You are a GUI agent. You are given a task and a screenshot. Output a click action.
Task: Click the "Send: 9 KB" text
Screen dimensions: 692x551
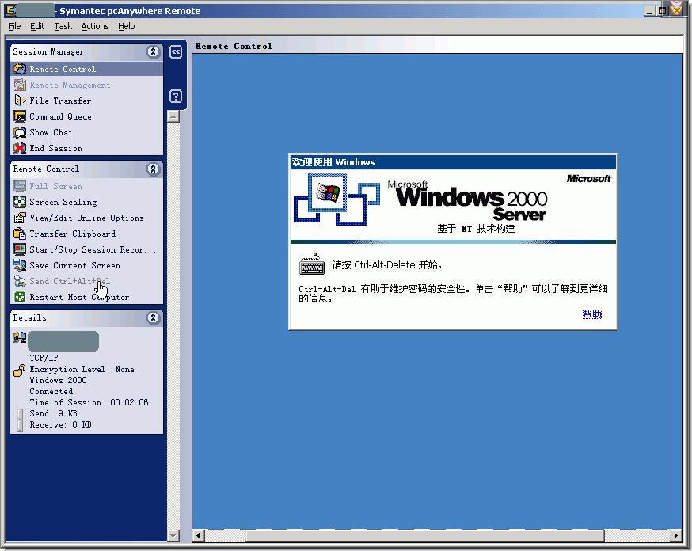tap(53, 413)
